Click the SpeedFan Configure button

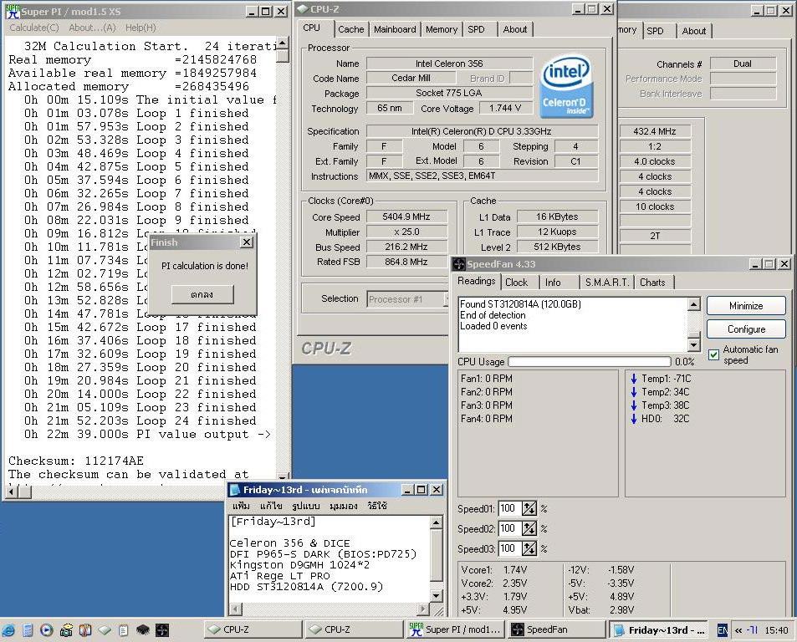746,329
